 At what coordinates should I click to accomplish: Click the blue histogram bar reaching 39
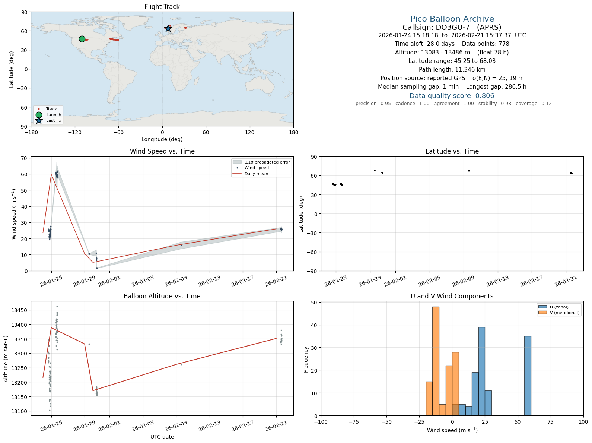click(x=482, y=371)
